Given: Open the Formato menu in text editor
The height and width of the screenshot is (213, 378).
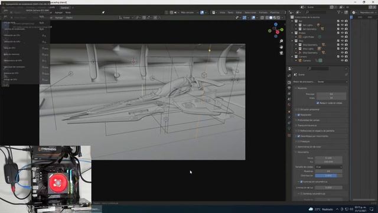Looking at the screenshot, I should [x=263, y=12].
